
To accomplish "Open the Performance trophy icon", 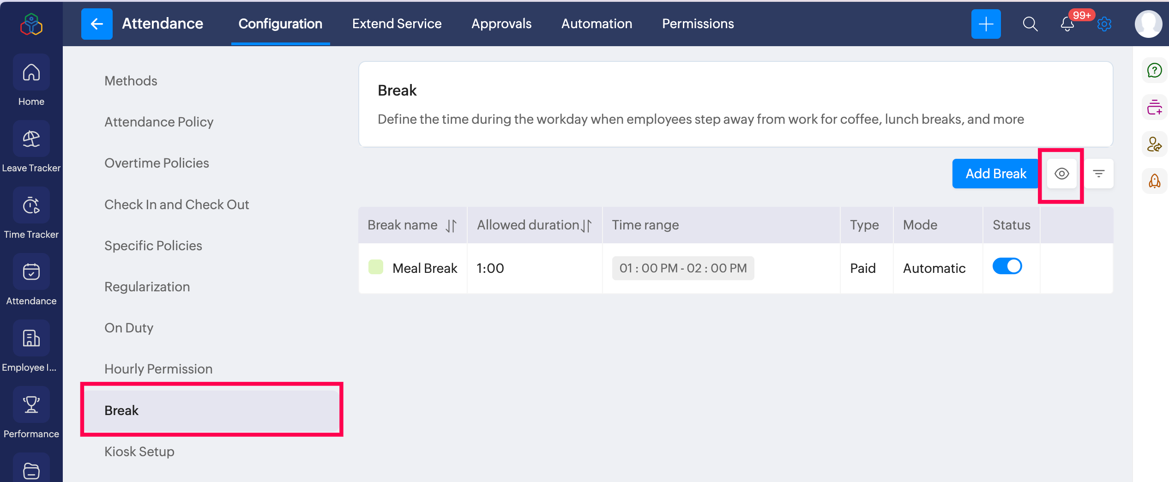I will point(31,405).
